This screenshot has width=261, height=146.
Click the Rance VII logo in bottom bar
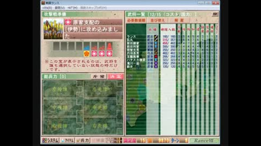pyautogui.click(x=204, y=140)
